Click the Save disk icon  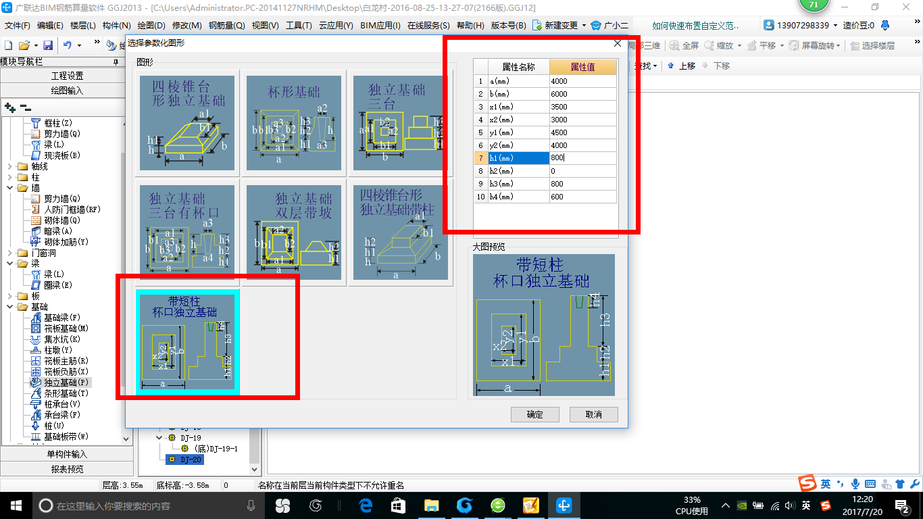[48, 45]
